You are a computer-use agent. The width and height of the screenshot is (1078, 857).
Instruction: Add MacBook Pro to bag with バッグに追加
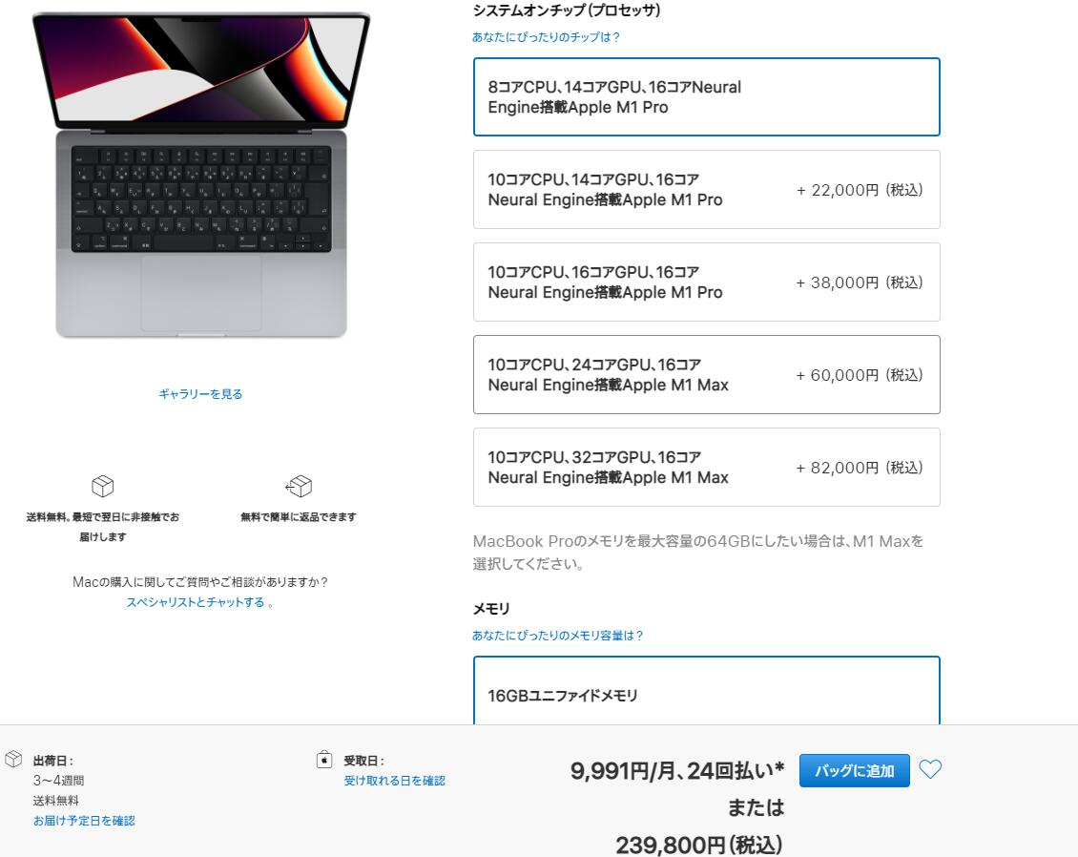pos(855,770)
